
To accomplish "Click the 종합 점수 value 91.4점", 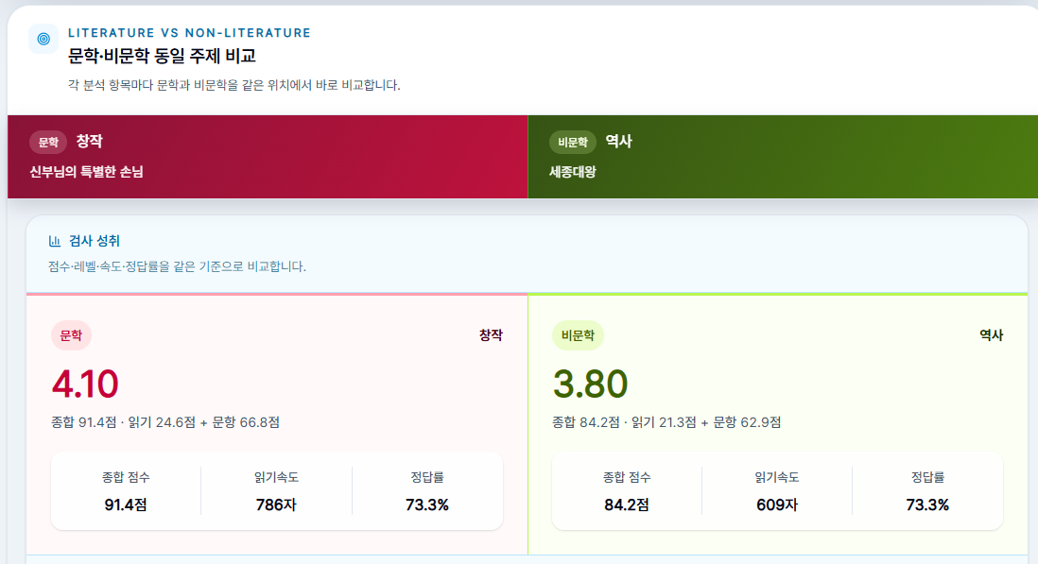I will (126, 505).
